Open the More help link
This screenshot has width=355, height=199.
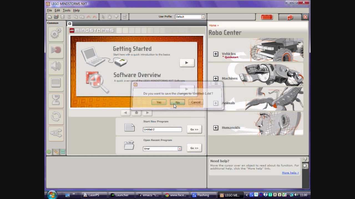pyautogui.click(x=290, y=173)
